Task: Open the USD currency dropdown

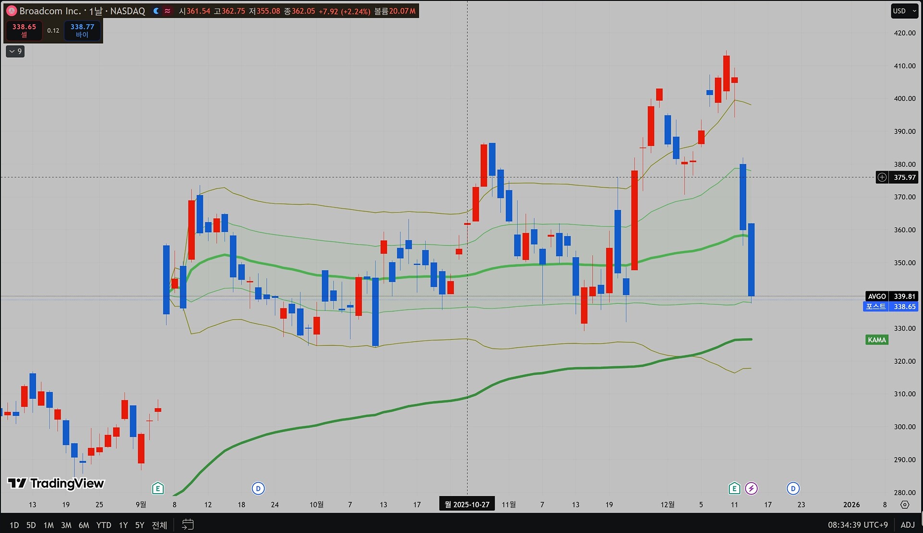Action: pyautogui.click(x=904, y=11)
